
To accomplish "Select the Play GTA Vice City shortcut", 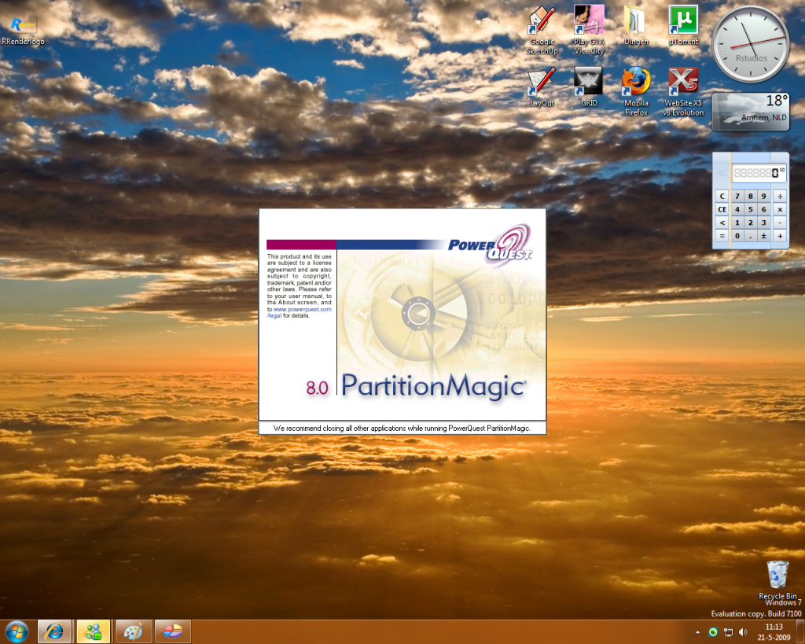I will pyautogui.click(x=589, y=31).
